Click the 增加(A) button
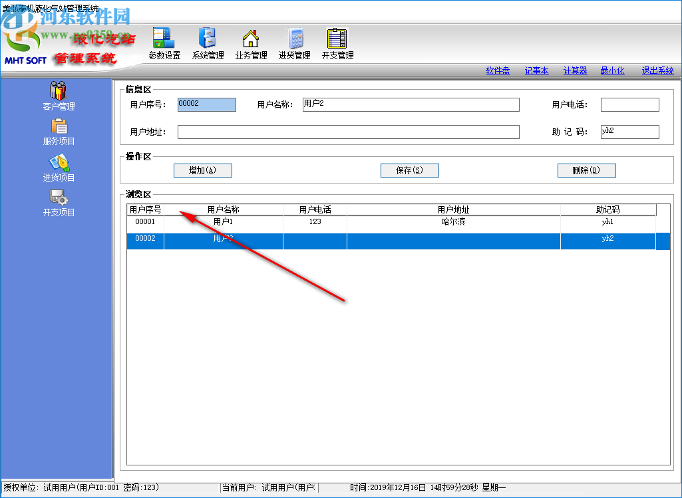The image size is (682, 498). point(203,170)
